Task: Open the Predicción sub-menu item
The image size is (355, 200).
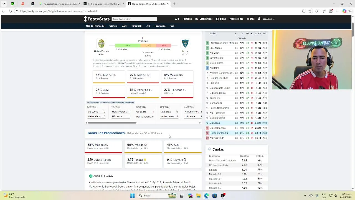Action: point(160,26)
